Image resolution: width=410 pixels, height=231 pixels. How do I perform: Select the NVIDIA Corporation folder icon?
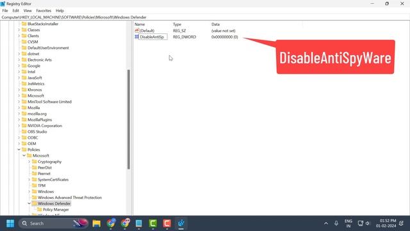(24, 126)
